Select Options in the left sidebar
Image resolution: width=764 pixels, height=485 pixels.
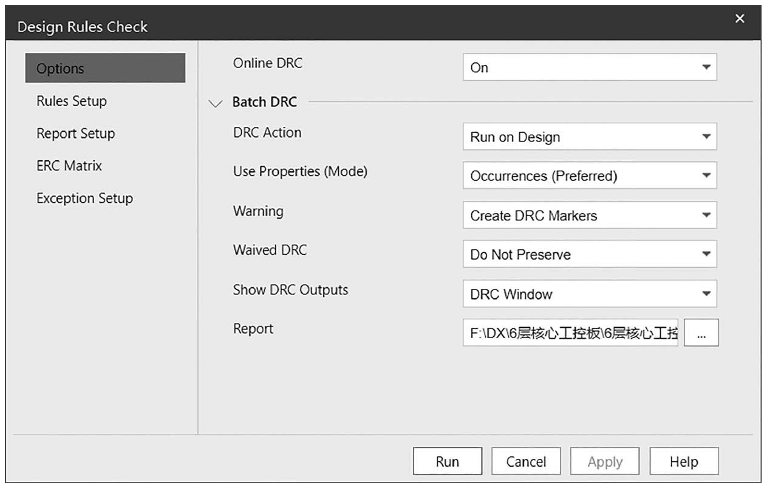pos(105,68)
